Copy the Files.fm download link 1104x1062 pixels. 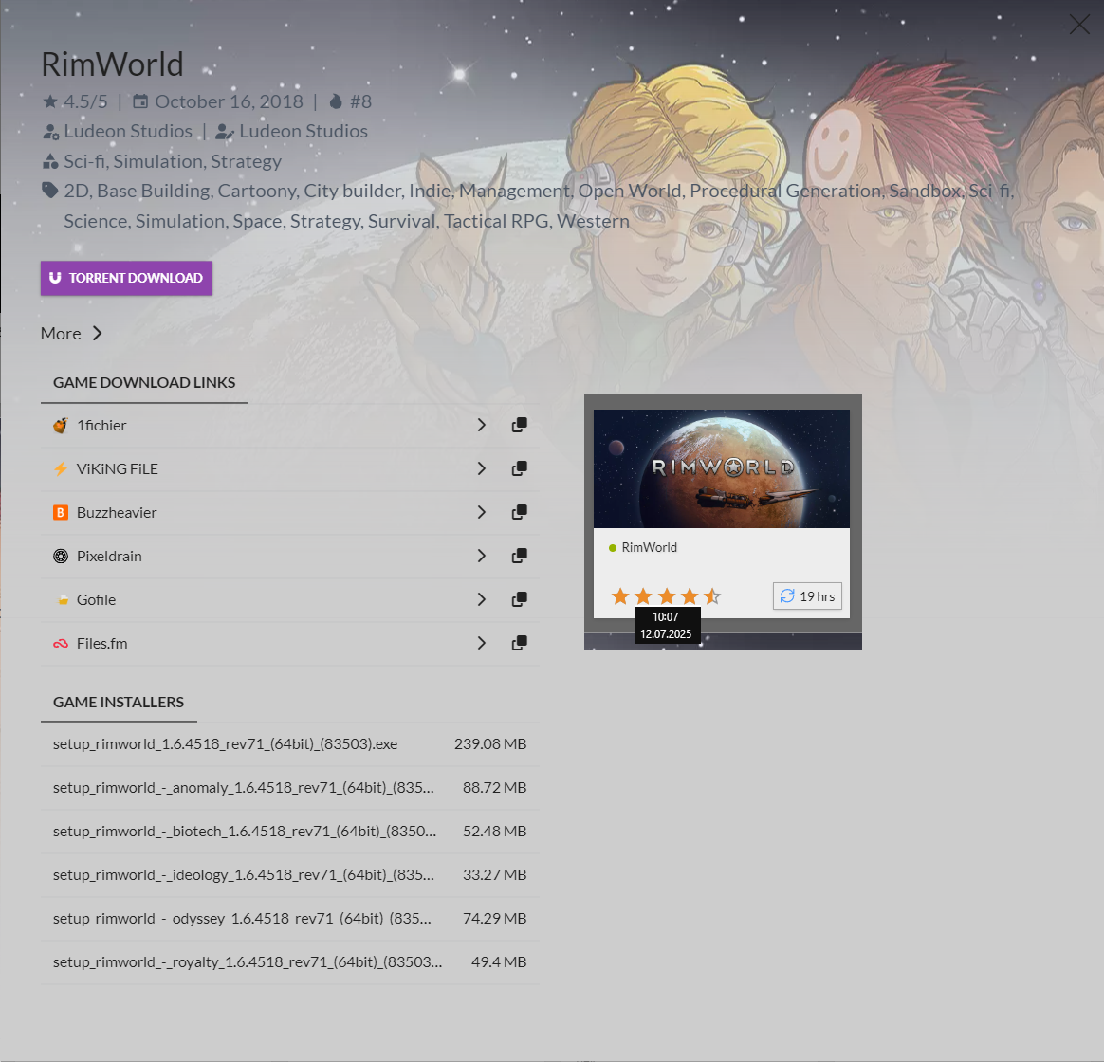pyautogui.click(x=519, y=643)
